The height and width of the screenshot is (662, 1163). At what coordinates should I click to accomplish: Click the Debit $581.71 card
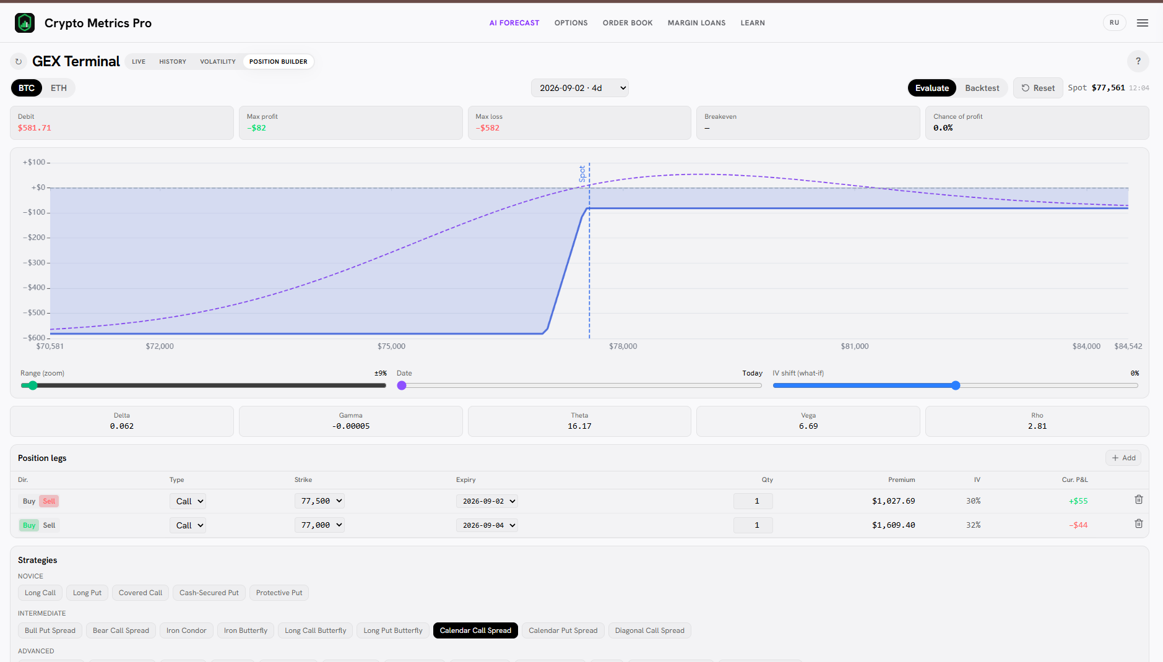click(x=122, y=123)
